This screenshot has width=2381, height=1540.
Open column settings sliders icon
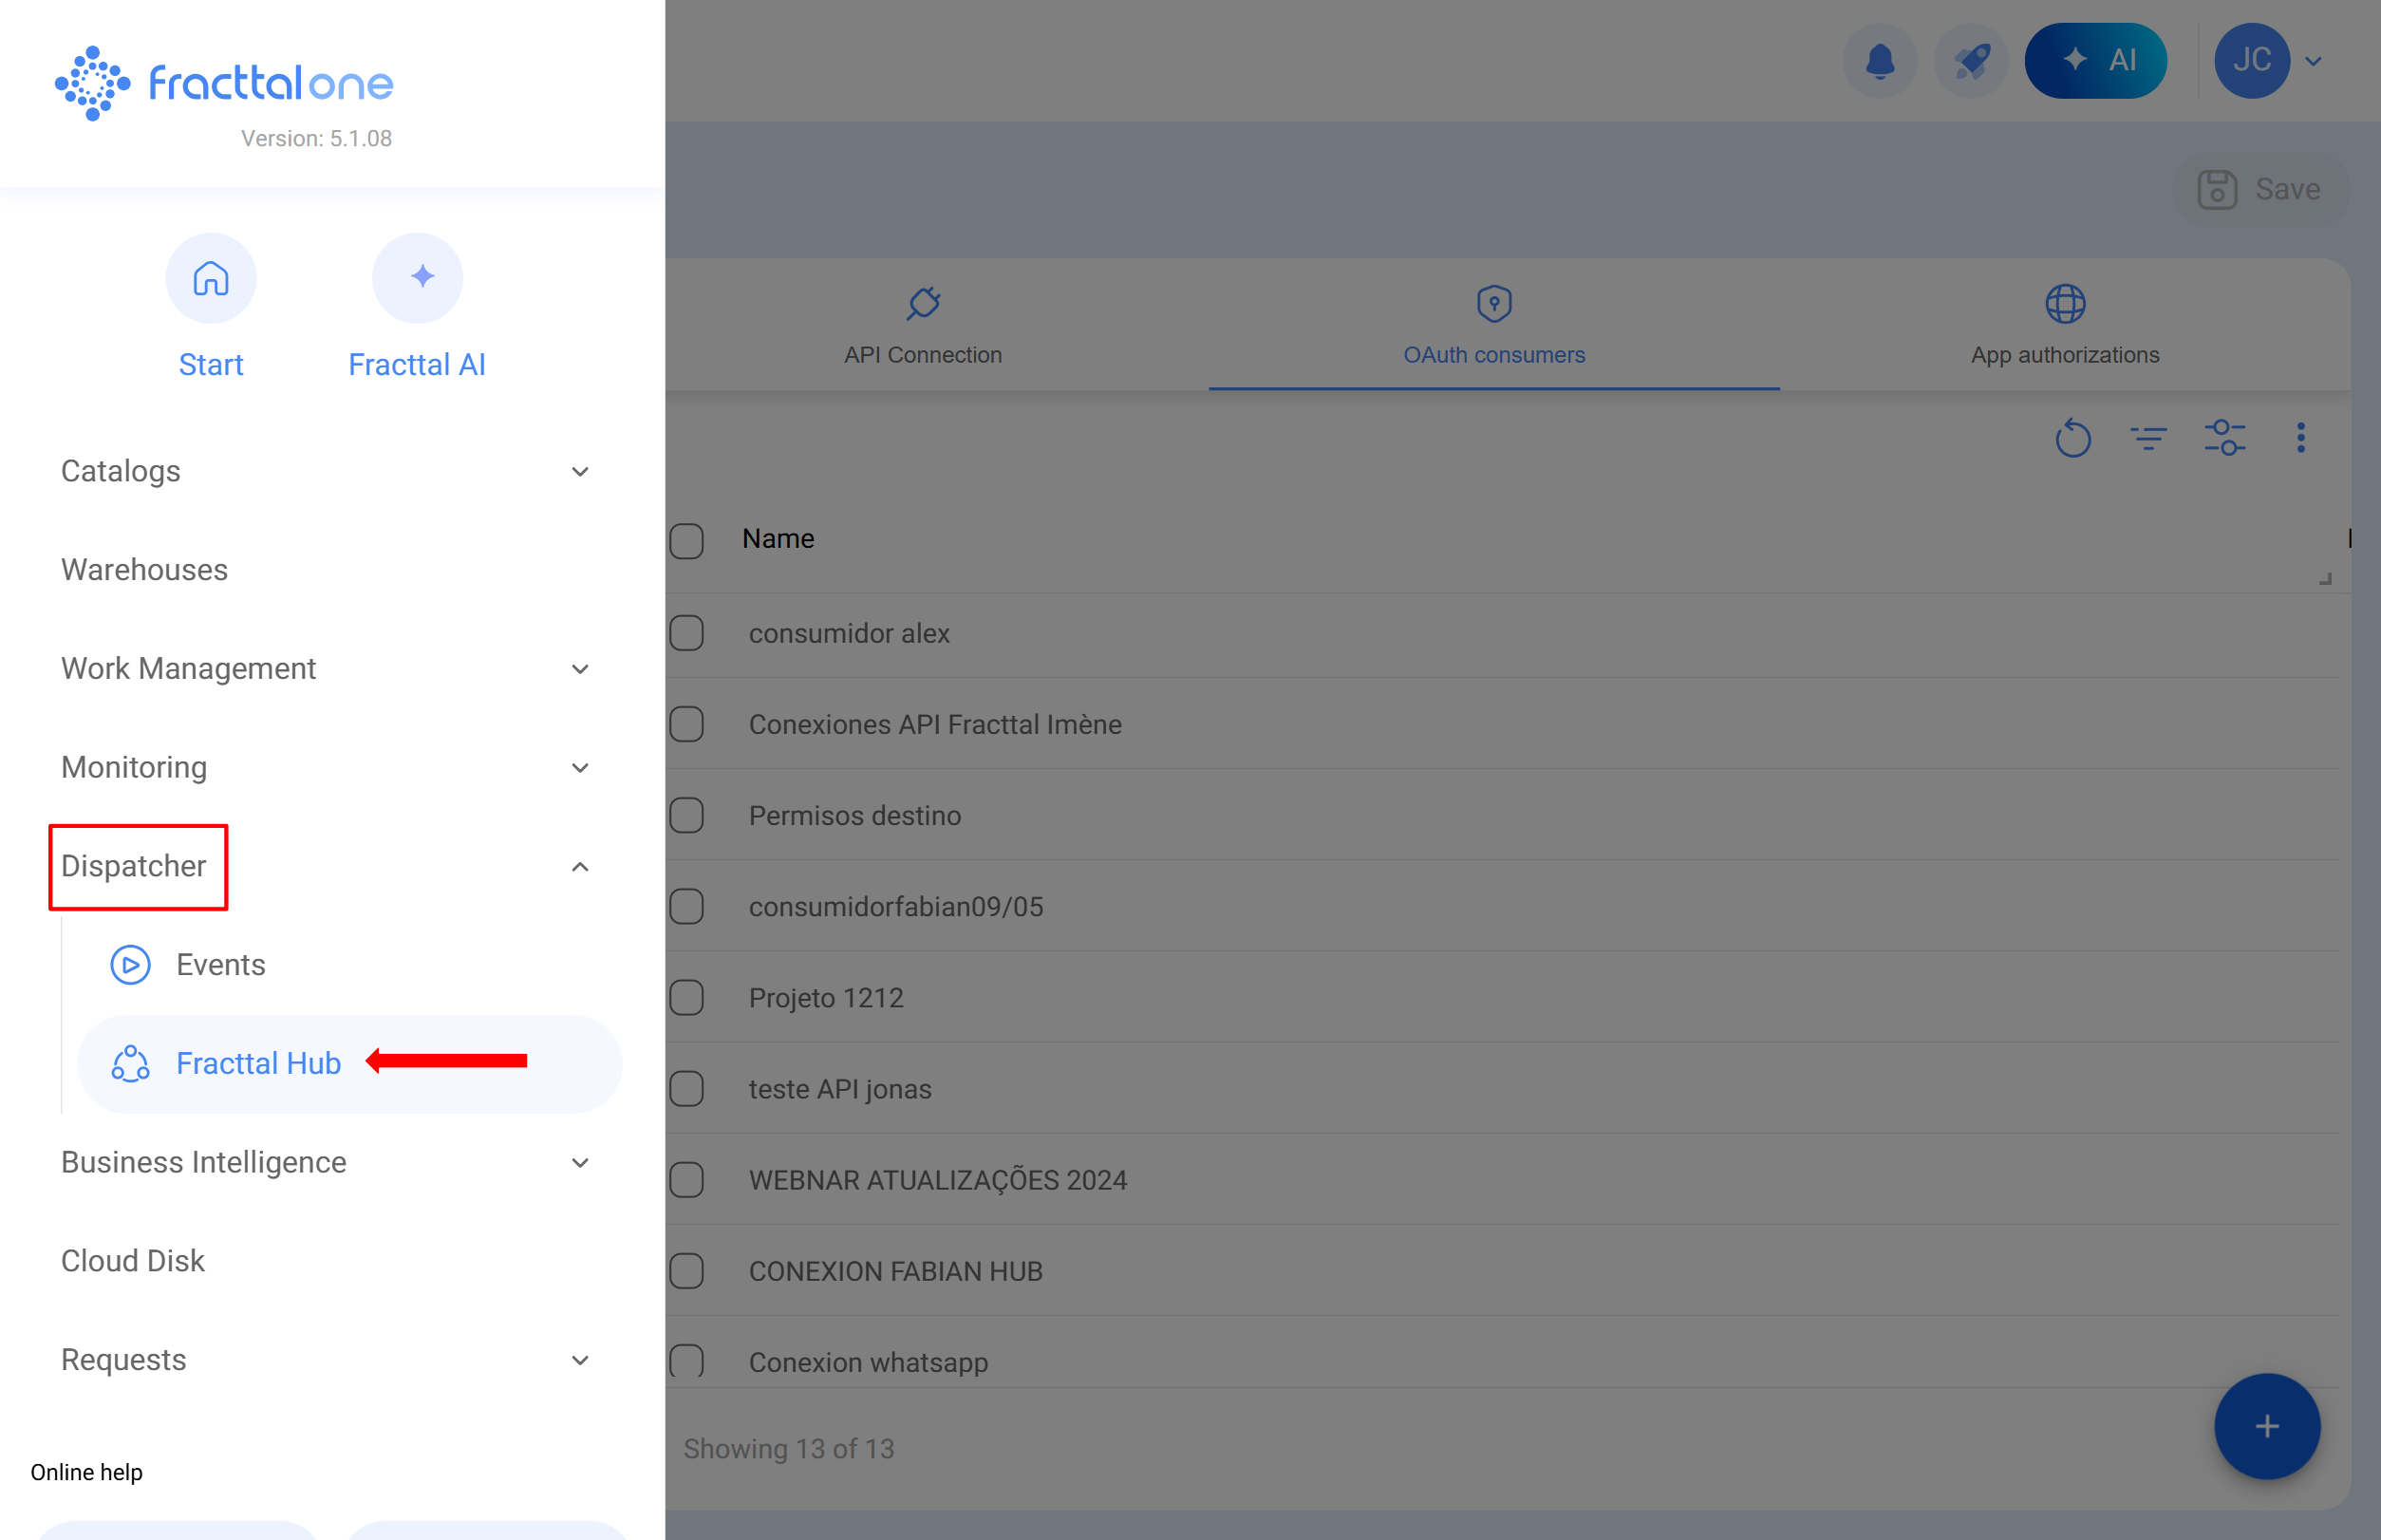point(2224,438)
